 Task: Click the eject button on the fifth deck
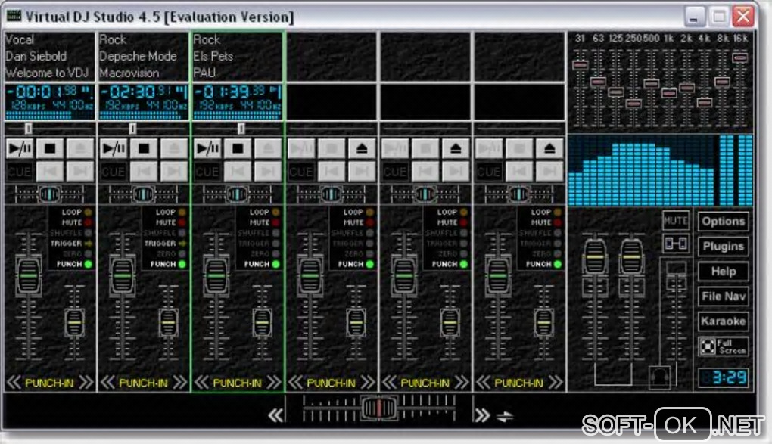456,148
